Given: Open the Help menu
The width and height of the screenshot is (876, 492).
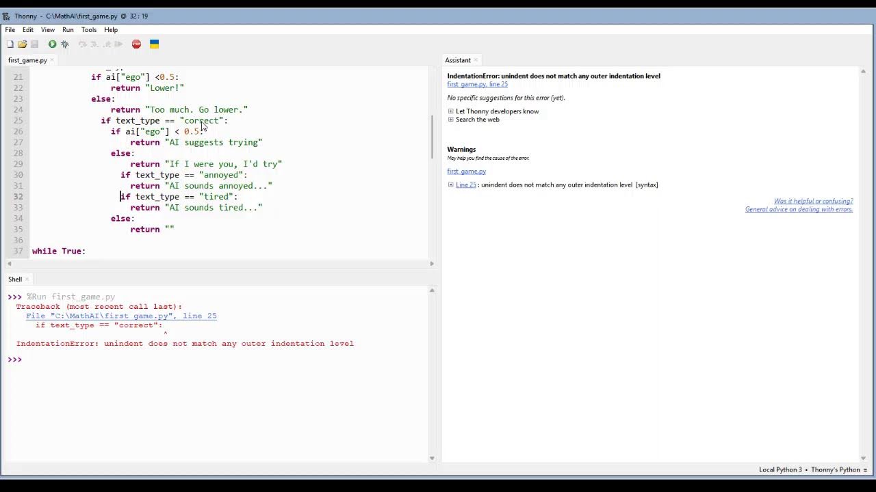Looking at the screenshot, I should coord(111,30).
